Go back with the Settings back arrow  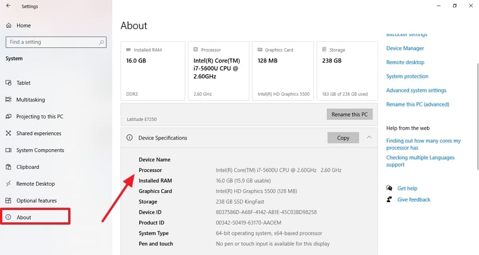pyautogui.click(x=8, y=6)
